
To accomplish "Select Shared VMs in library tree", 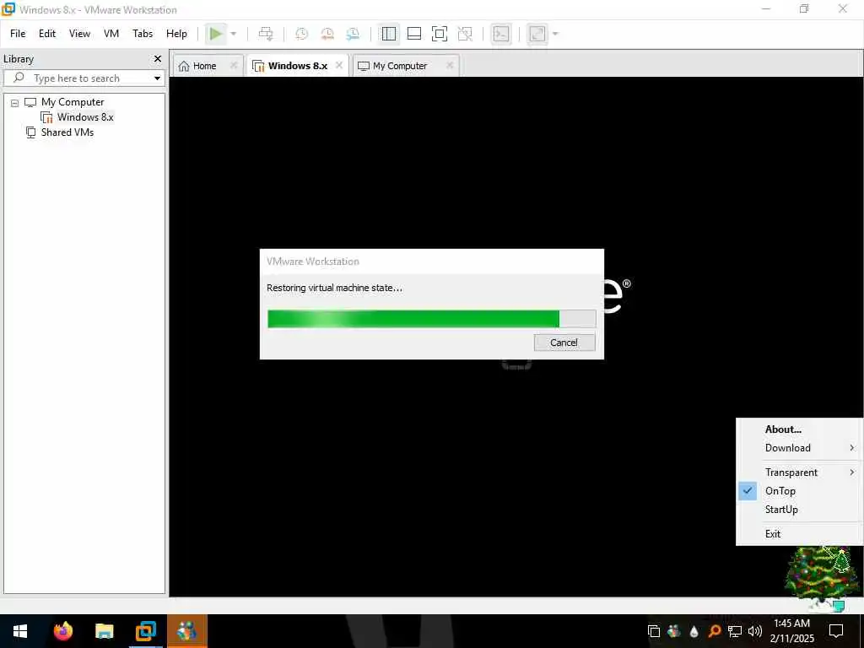I will [67, 132].
